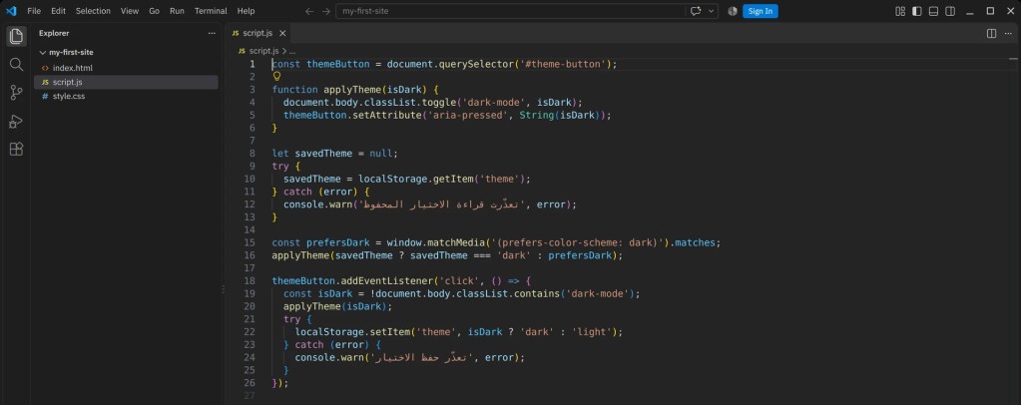Open the Run and Debug view

[x=16, y=121]
